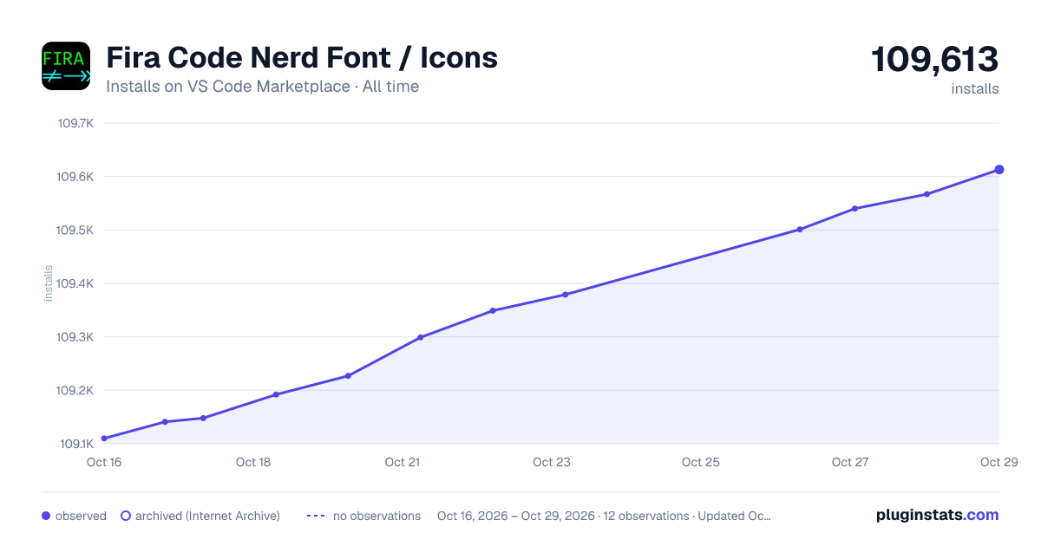Click the 109.1K y-axis label

tap(75, 444)
